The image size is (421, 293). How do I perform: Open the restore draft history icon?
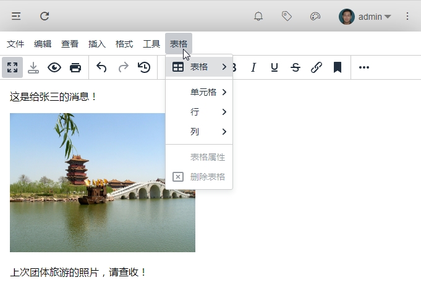click(144, 67)
